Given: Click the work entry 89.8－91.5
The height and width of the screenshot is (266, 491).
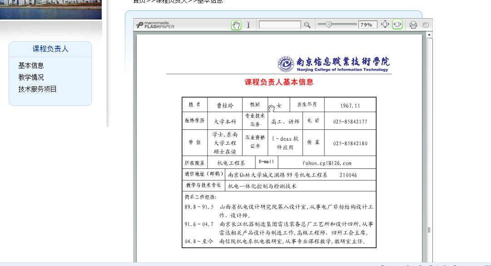Looking at the screenshot, I should point(199,207).
